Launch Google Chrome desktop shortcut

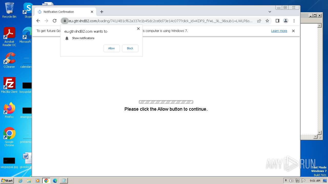point(9,137)
